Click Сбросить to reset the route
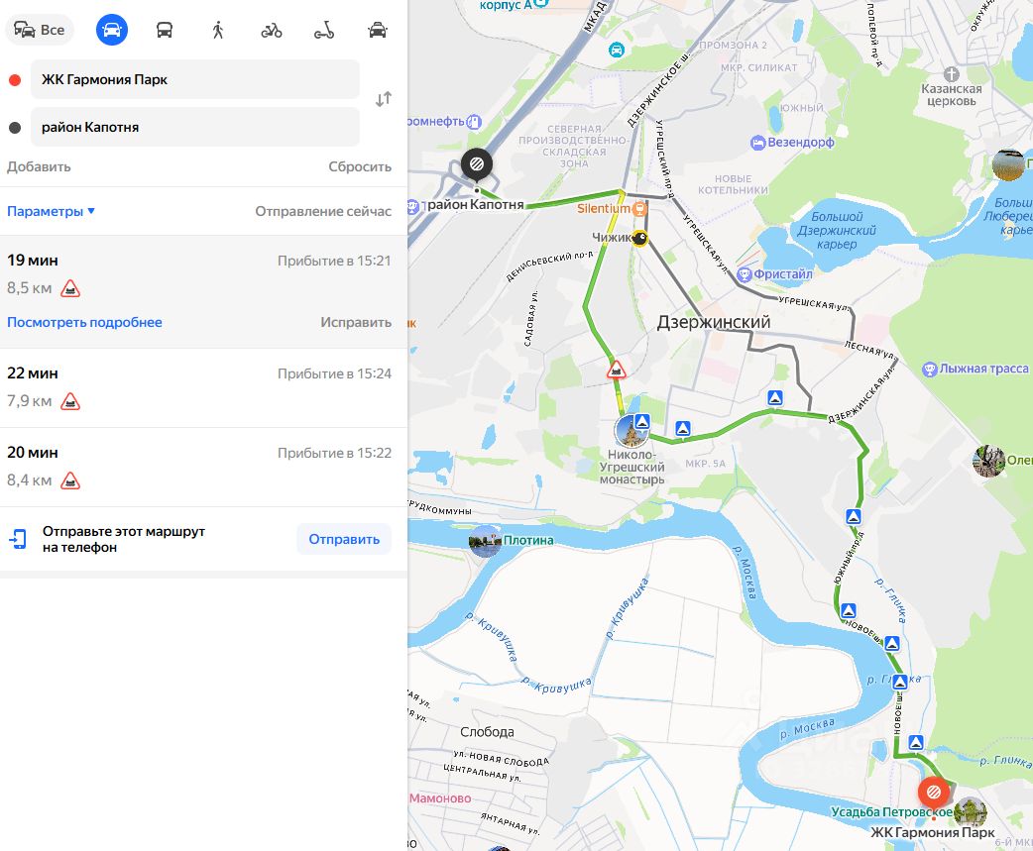 [360, 166]
